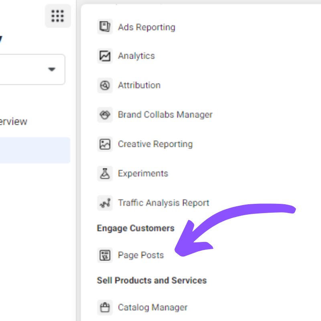Click the Ads Reporting icon
Image resolution: width=321 pixels, height=321 pixels.
pos(105,26)
